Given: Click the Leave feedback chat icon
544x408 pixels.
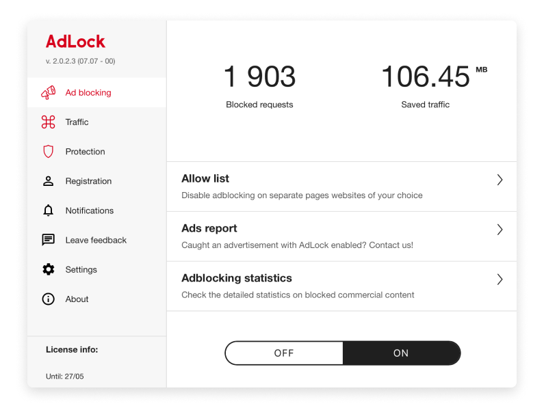Looking at the screenshot, I should pos(48,240).
